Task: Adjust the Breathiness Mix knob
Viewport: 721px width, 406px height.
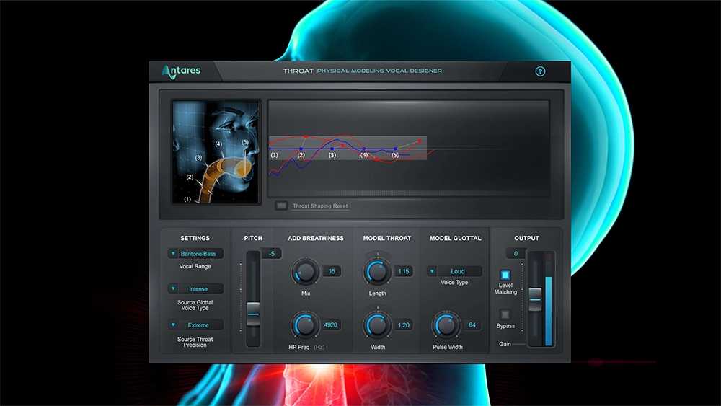Action: [x=304, y=272]
